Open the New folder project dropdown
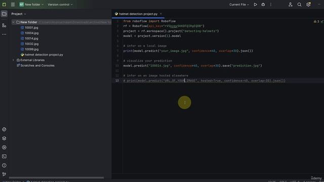Image resolution: width=324 pixels, height=182 pixels. [31, 5]
